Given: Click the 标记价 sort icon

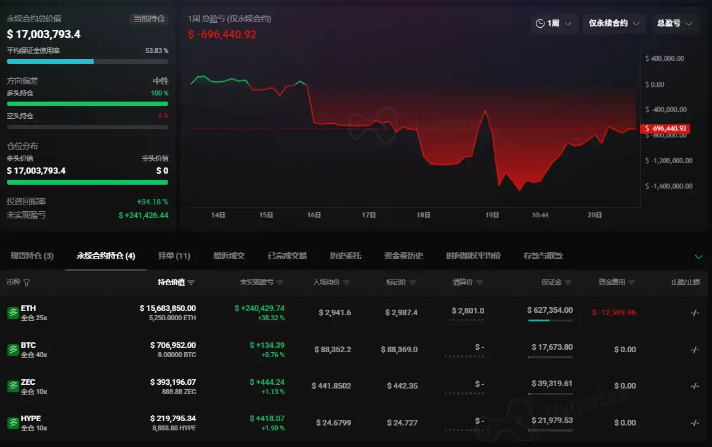Looking at the screenshot, I should pos(413,283).
